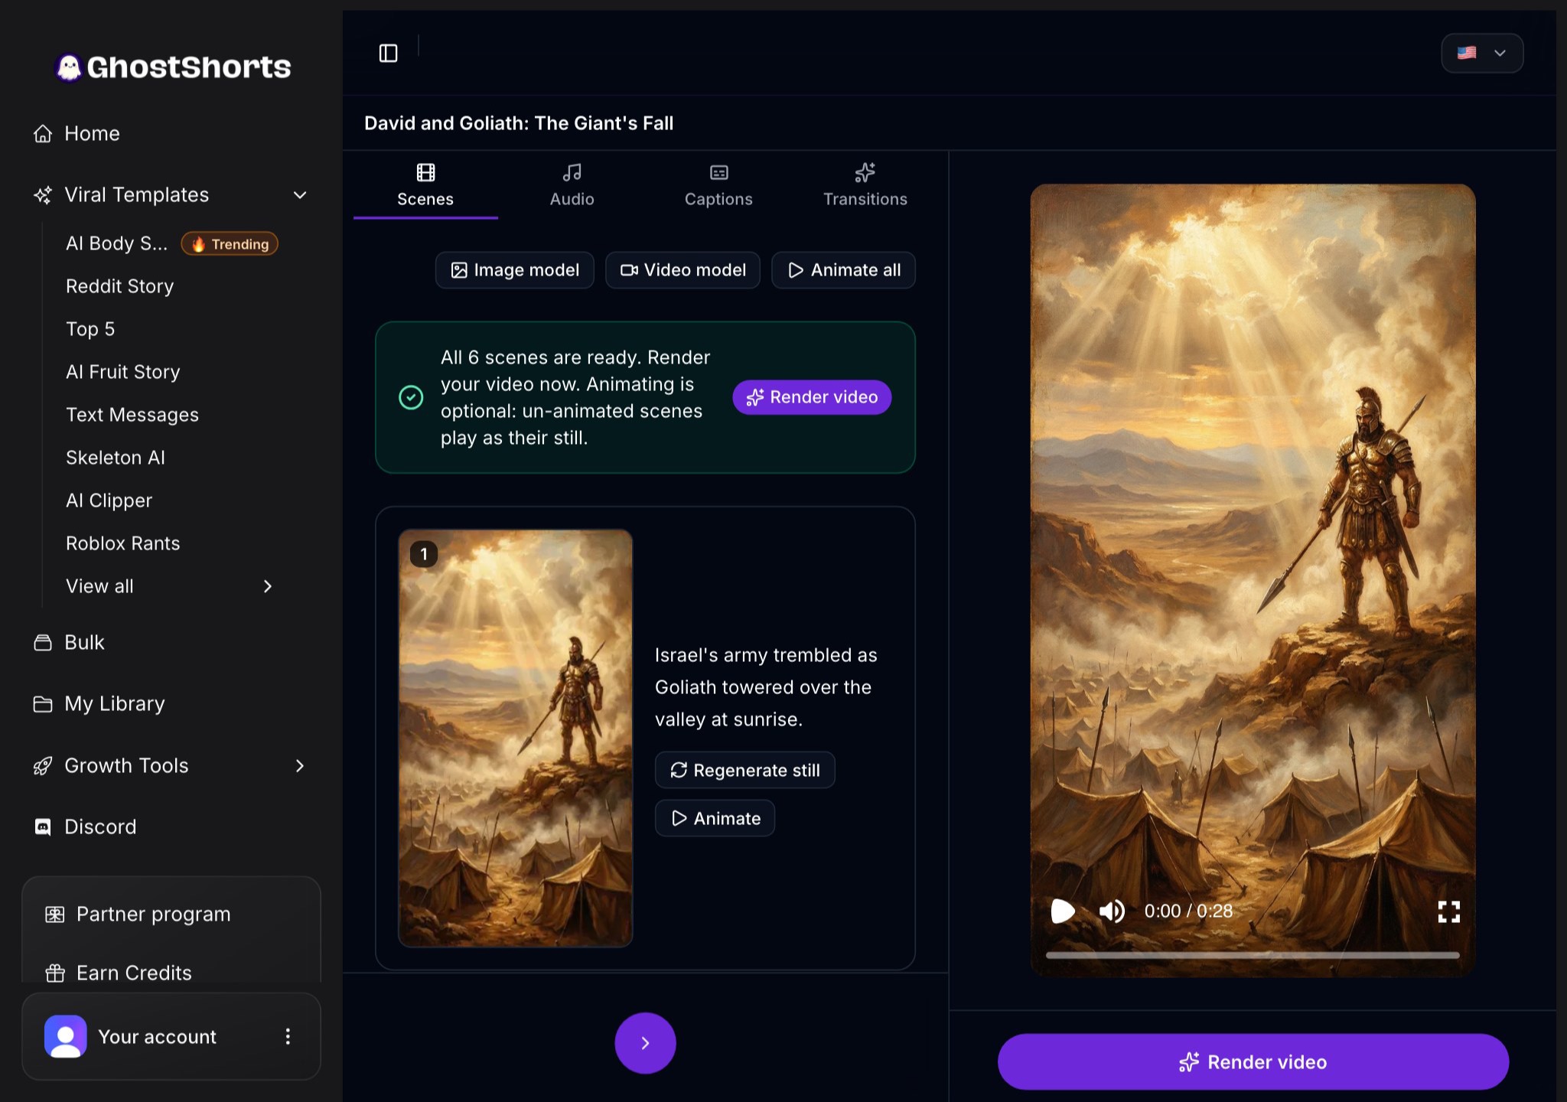Switch to Scenes tab
Viewport: 1567px width, 1102px height.
click(x=425, y=185)
